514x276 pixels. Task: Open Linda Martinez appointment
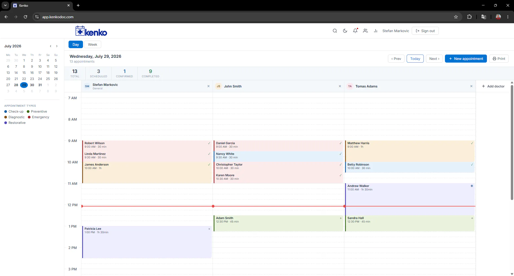coord(147,156)
